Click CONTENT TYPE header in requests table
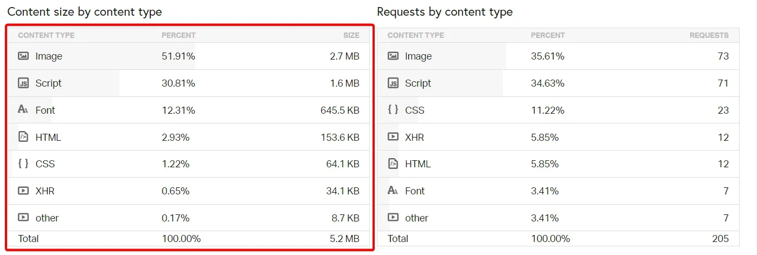This screenshot has width=757, height=255. [416, 35]
